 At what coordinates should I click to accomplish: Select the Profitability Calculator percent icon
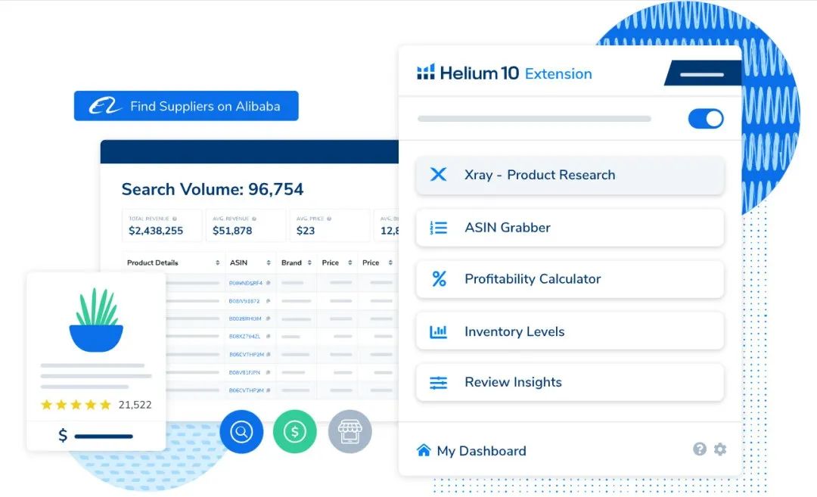click(438, 279)
